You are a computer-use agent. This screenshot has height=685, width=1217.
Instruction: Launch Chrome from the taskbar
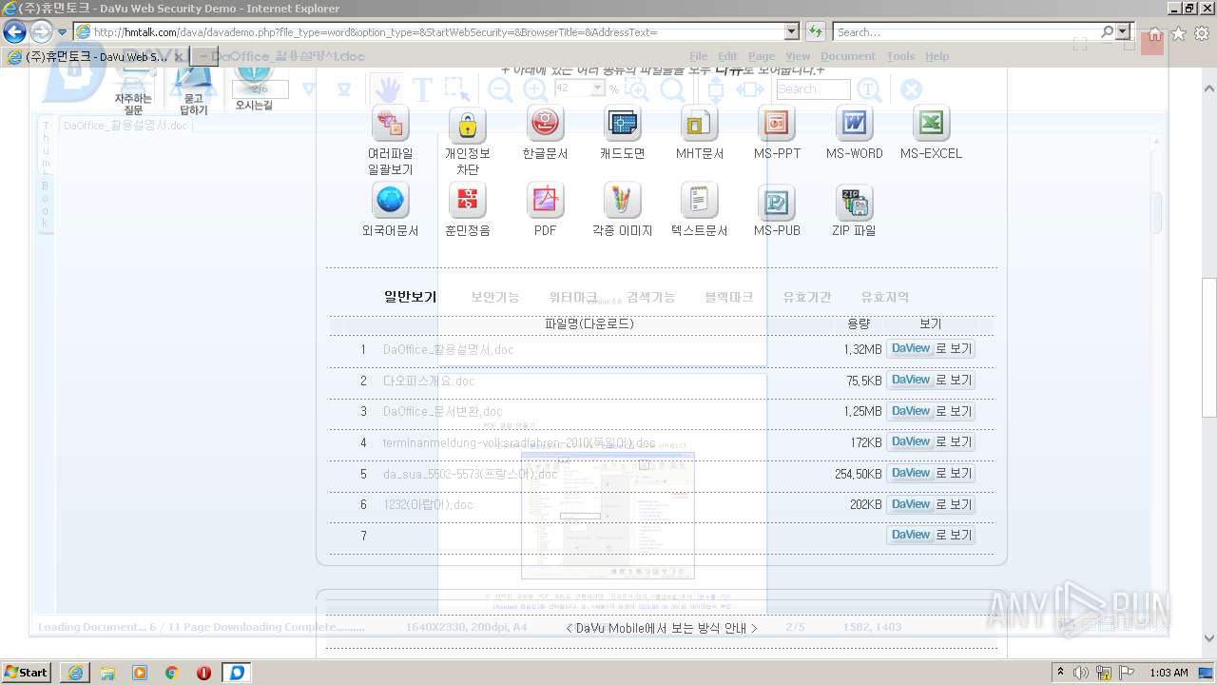tap(171, 673)
